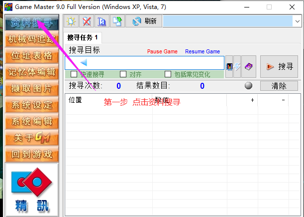304x217 pixels.
Task: Switch to 搜寻任务 1 tab
Action: click(82, 37)
